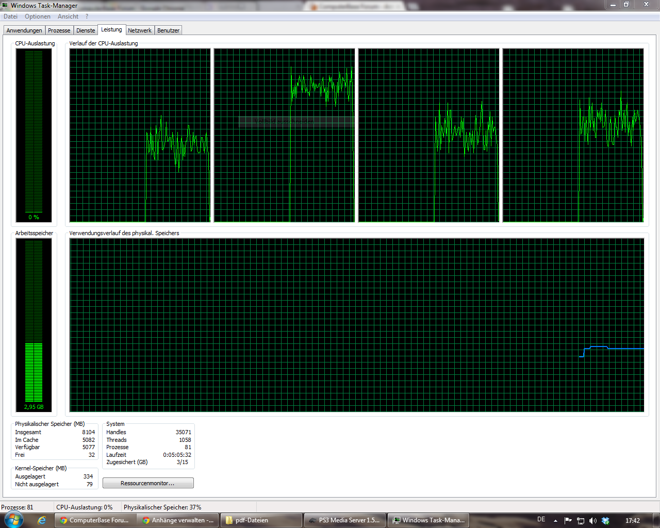660x528 pixels.
Task: Open the pdf-Dateien folder taskbar item
Action: pyautogui.click(x=262, y=520)
